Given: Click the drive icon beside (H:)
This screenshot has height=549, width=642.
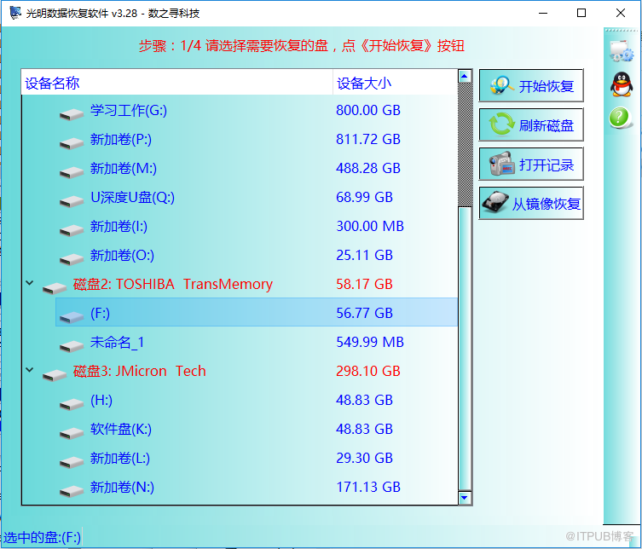Looking at the screenshot, I should click(72, 404).
